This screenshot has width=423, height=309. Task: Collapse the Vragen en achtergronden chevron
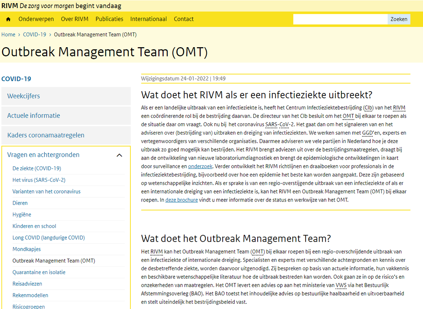point(119,155)
